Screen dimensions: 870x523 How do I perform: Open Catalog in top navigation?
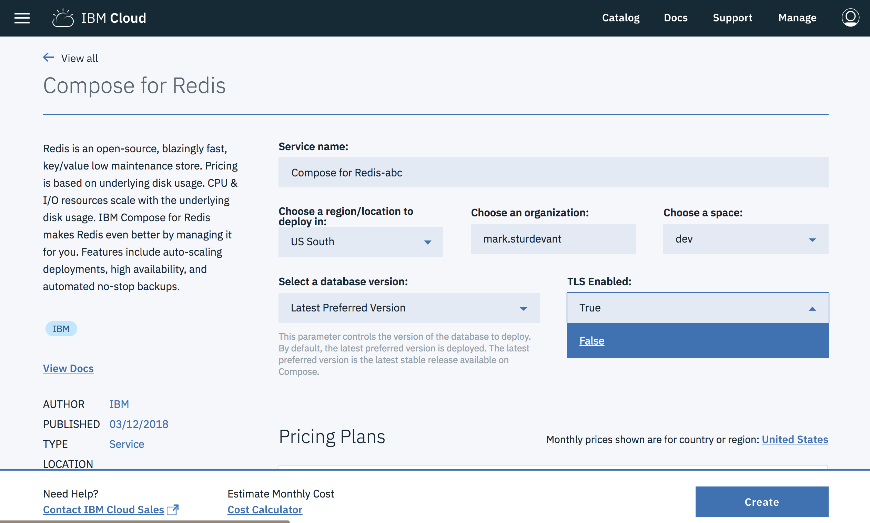pos(620,18)
